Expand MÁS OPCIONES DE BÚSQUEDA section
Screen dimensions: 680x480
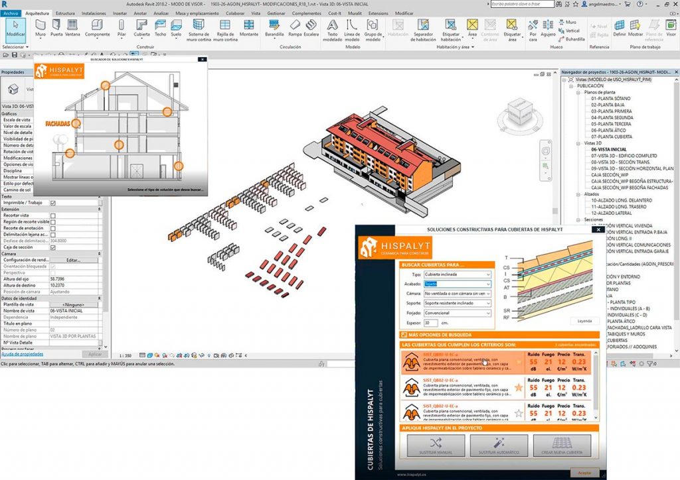[x=499, y=335]
